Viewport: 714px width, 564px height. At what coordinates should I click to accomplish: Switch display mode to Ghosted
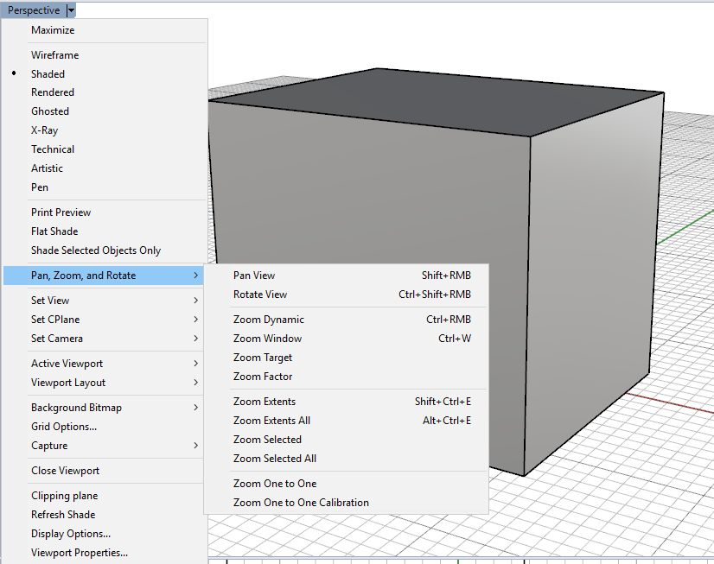(105, 111)
